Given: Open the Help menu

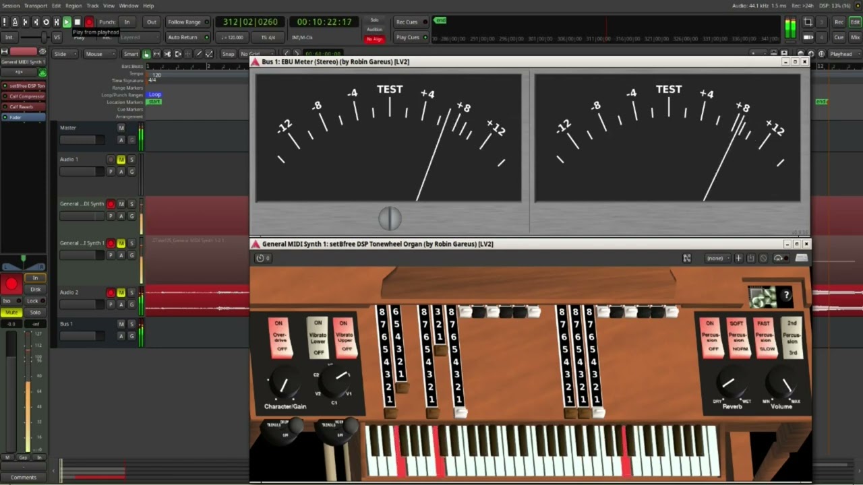Looking at the screenshot, I should pos(148,5).
